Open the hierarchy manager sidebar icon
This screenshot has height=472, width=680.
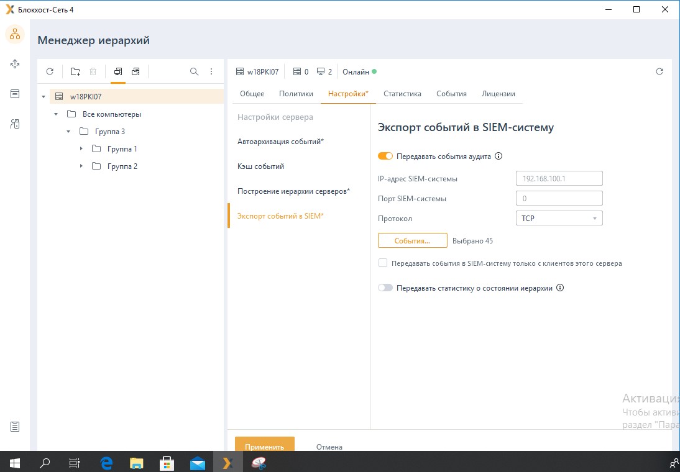[x=15, y=34]
